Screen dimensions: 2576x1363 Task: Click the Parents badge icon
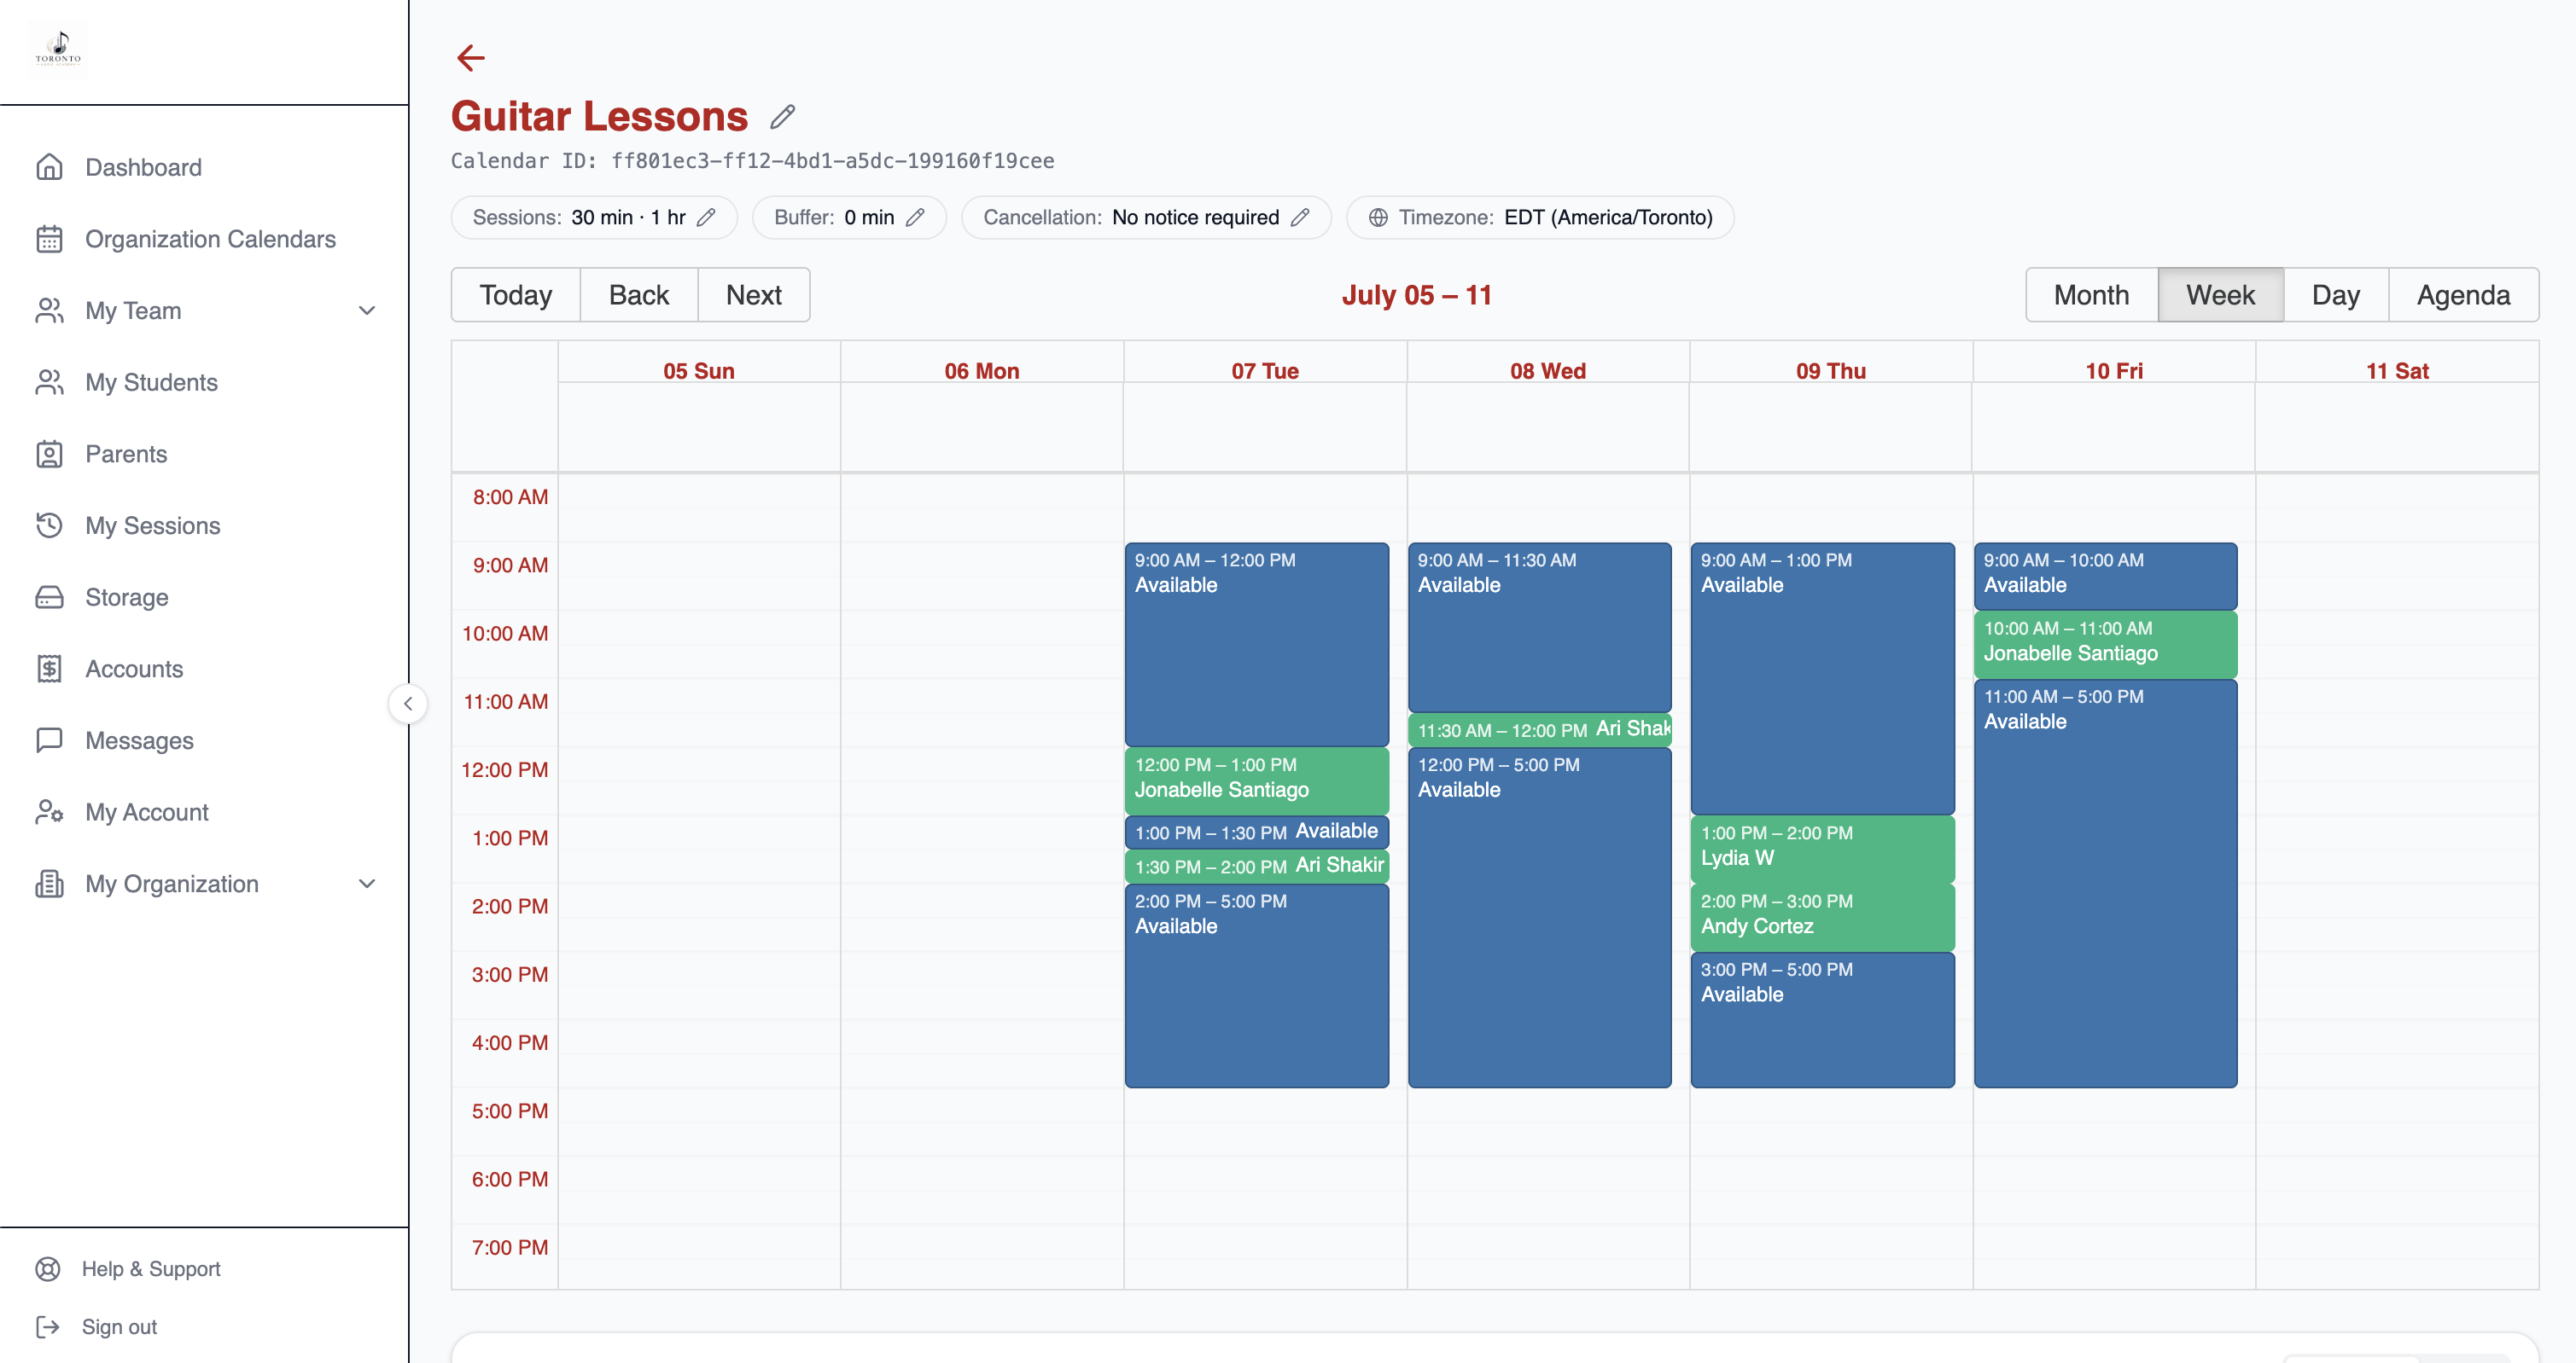pos(49,454)
